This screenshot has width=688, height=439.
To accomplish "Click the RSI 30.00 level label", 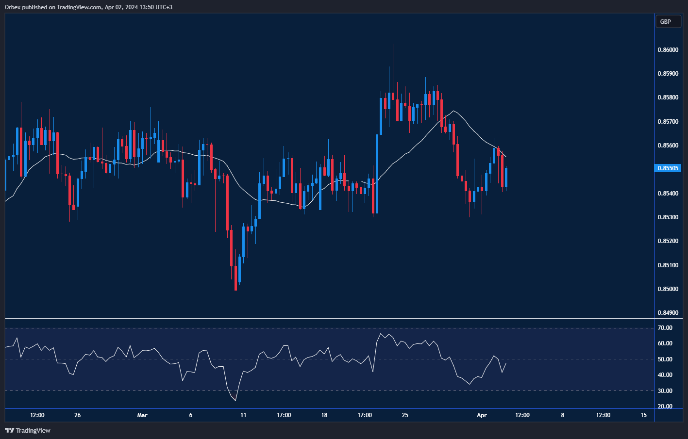I will click(665, 391).
